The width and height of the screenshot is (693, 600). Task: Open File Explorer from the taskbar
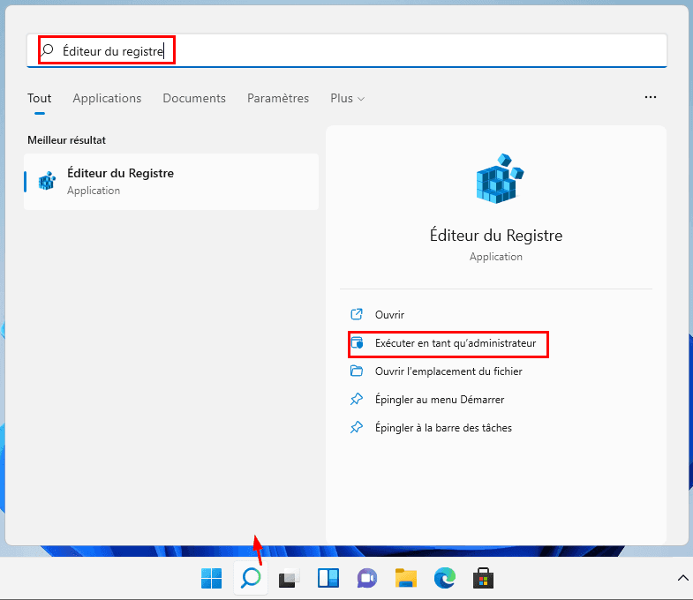pyautogui.click(x=406, y=578)
